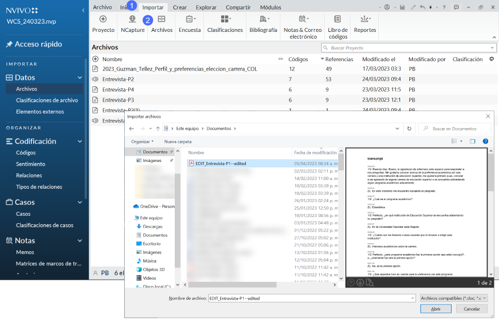Open the Explorar ribbon tab
The width and height of the screenshot is (499, 324).
(x=206, y=7)
